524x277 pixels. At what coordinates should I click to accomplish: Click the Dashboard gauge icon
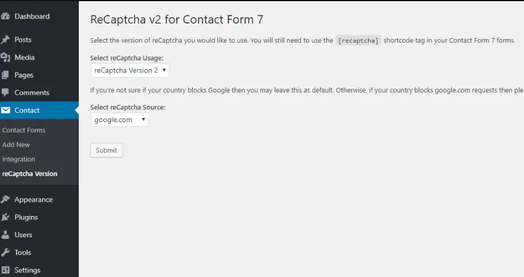[x=5, y=16]
